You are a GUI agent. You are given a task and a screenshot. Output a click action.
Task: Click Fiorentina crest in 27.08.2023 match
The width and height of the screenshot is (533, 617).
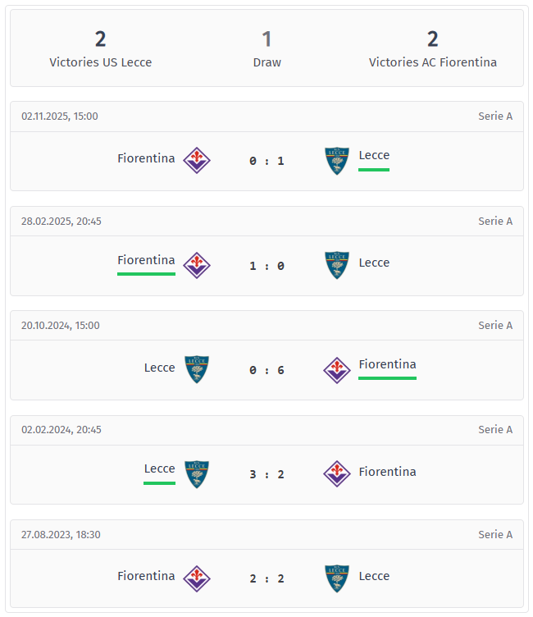pos(197,578)
